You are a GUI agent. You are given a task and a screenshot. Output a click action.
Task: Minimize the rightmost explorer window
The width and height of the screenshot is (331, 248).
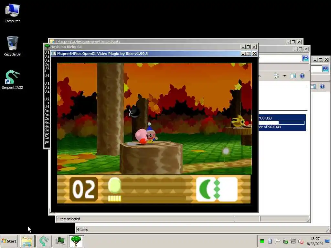point(315,60)
